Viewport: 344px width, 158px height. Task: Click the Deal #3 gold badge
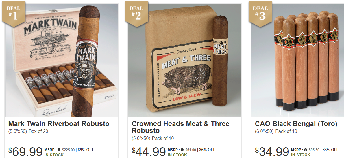[260, 14]
